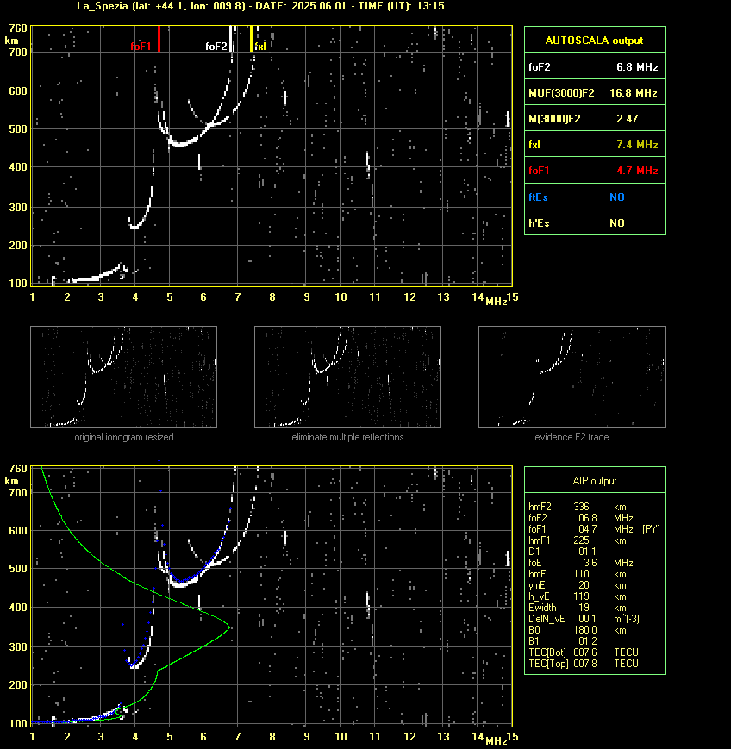
Task: Click the M(3000)F2 value 2.47
Action: [627, 118]
